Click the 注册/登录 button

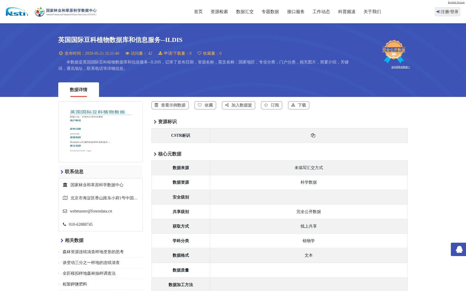click(x=447, y=12)
